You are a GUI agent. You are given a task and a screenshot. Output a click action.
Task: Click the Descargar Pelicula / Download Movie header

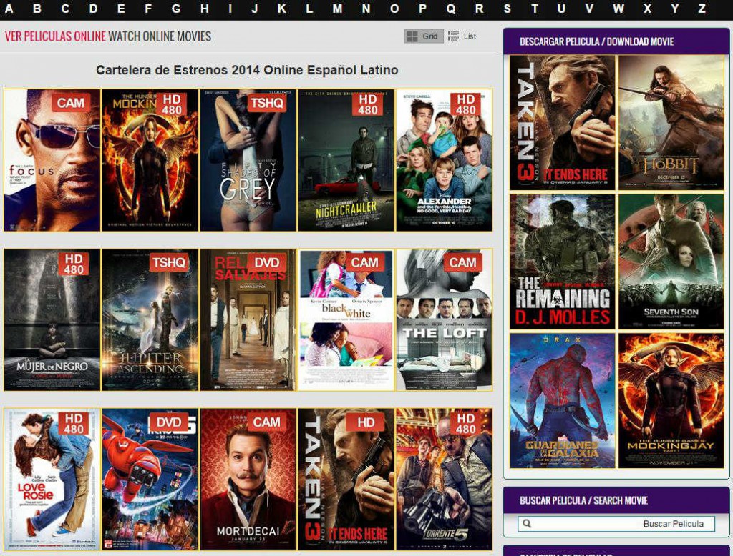click(x=596, y=41)
